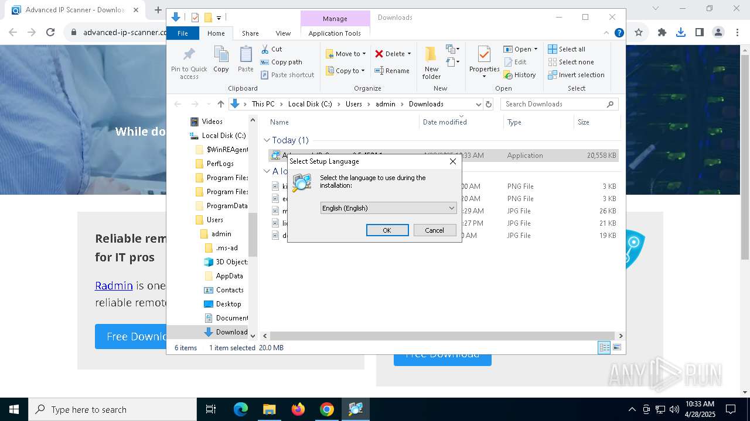The image size is (750, 421).
Task: Select the Contacts folder in tree
Action: tap(223, 290)
